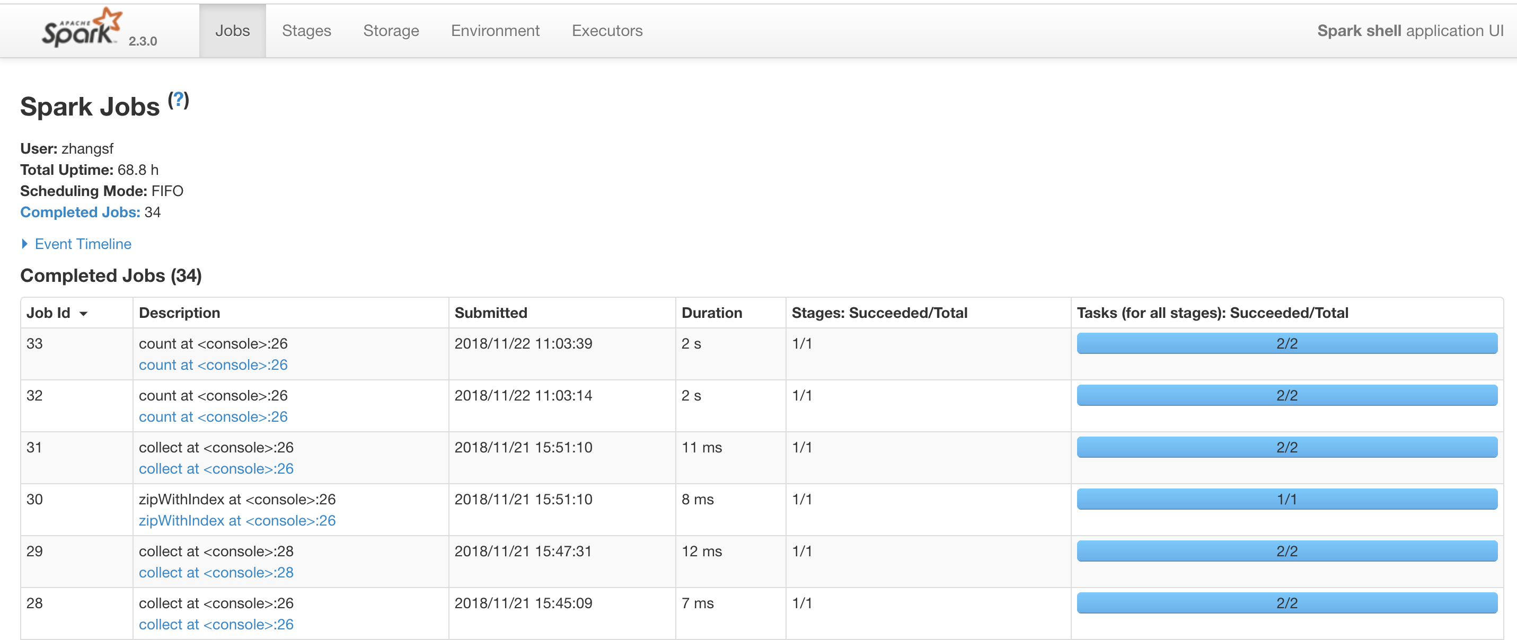Open the collect link for job 31
The width and height of the screenshot is (1517, 640).
coord(216,469)
